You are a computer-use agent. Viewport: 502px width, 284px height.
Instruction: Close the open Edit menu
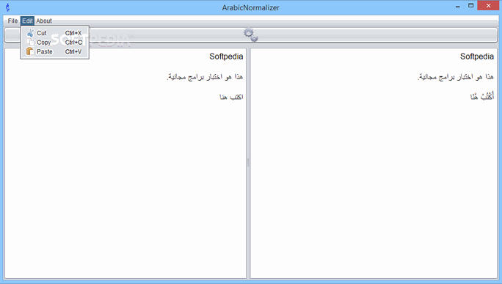click(27, 21)
